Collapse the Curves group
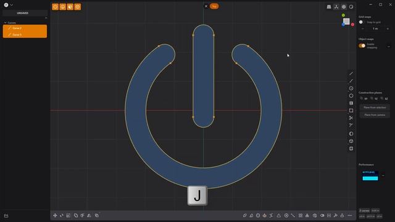This screenshot has height=222, width=395. tap(6, 23)
